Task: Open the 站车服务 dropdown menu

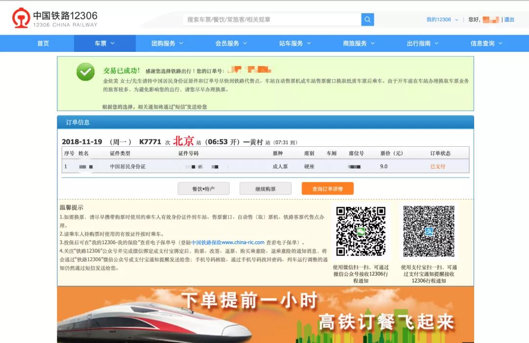Action: [x=295, y=44]
